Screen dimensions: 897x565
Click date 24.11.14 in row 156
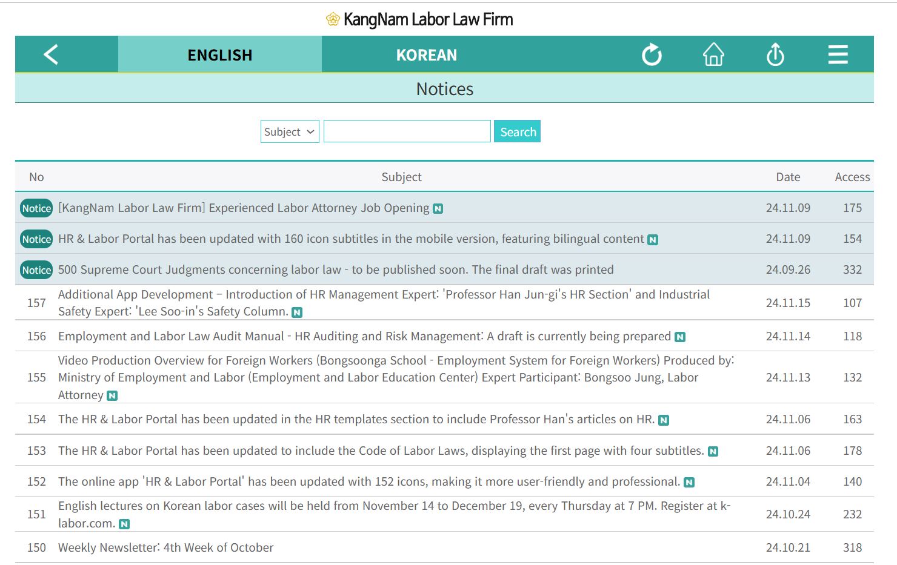pos(788,336)
